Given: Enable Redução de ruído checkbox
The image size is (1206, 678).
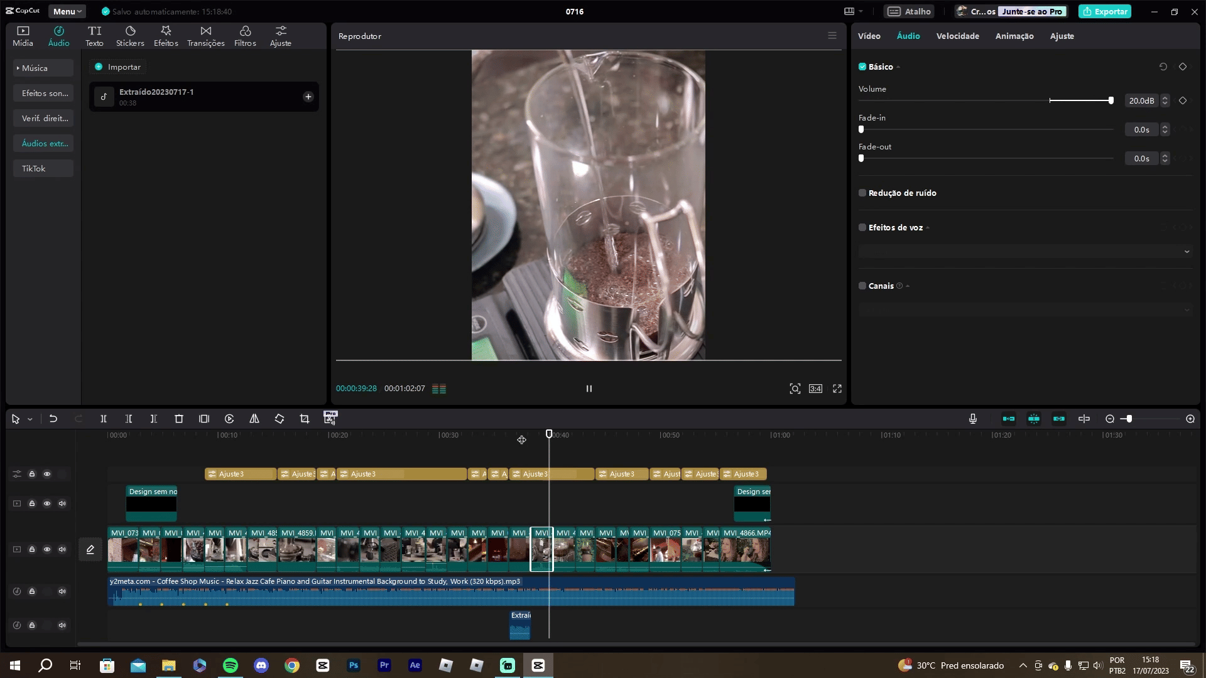Looking at the screenshot, I should coord(862,193).
